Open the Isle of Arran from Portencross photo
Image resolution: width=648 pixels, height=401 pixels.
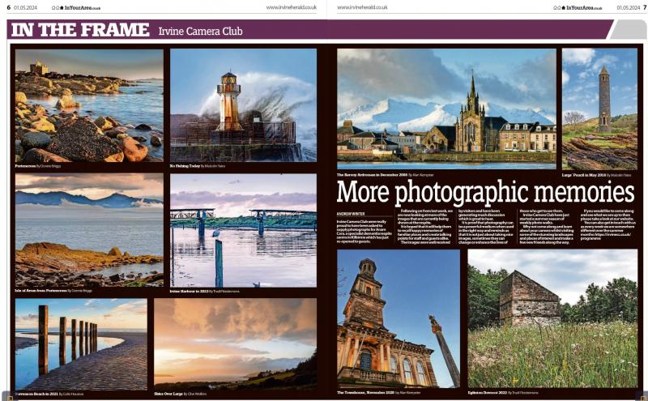click(88, 229)
